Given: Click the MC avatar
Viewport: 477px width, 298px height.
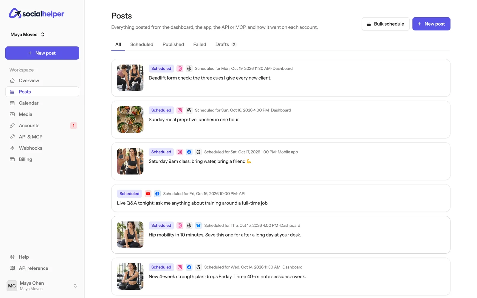Looking at the screenshot, I should (12, 286).
